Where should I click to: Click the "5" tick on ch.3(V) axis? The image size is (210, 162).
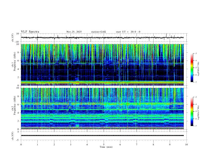[x=19, y=132]
